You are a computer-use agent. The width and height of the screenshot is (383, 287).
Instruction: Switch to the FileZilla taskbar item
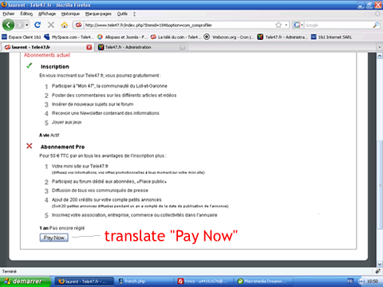click(x=203, y=281)
